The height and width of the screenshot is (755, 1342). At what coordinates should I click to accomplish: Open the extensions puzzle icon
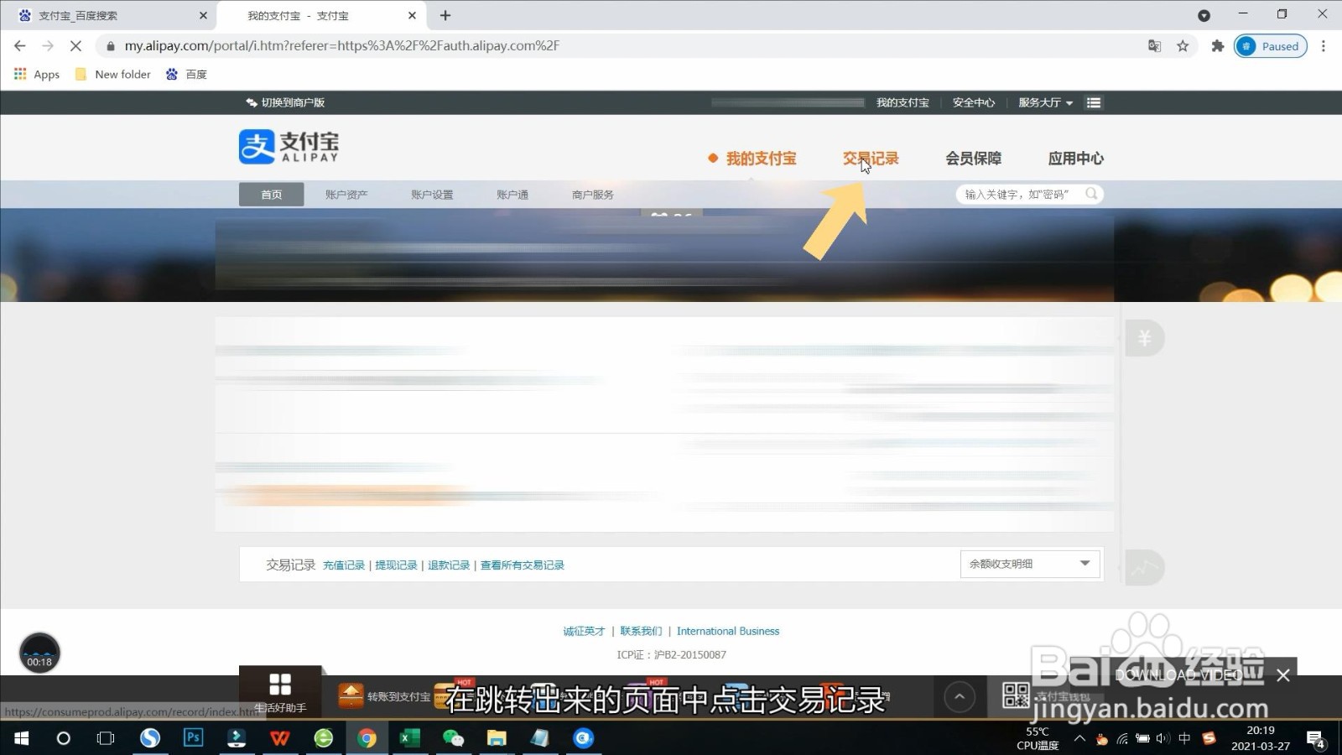pos(1218,46)
